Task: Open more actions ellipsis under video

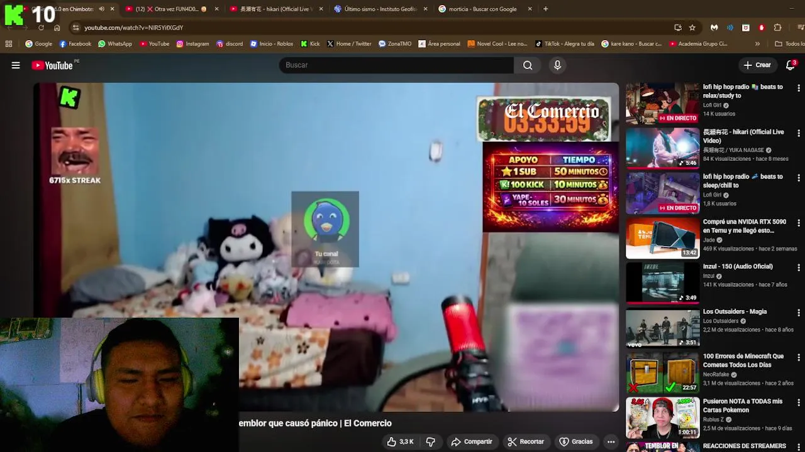Action: (x=611, y=442)
